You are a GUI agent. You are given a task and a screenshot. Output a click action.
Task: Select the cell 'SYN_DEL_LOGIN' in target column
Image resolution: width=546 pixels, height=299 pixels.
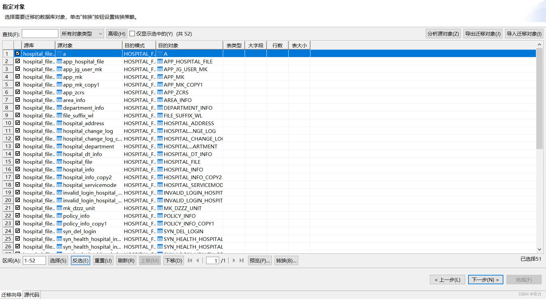pyautogui.click(x=190, y=231)
